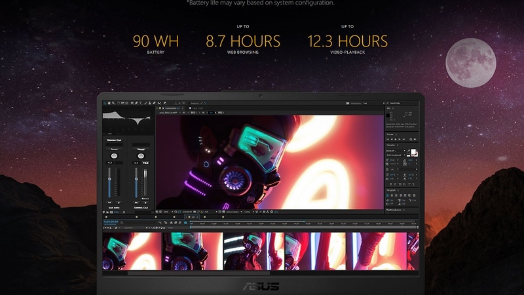Open the Paragraph panel tab
The width and height of the screenshot is (524, 295).
click(392, 189)
